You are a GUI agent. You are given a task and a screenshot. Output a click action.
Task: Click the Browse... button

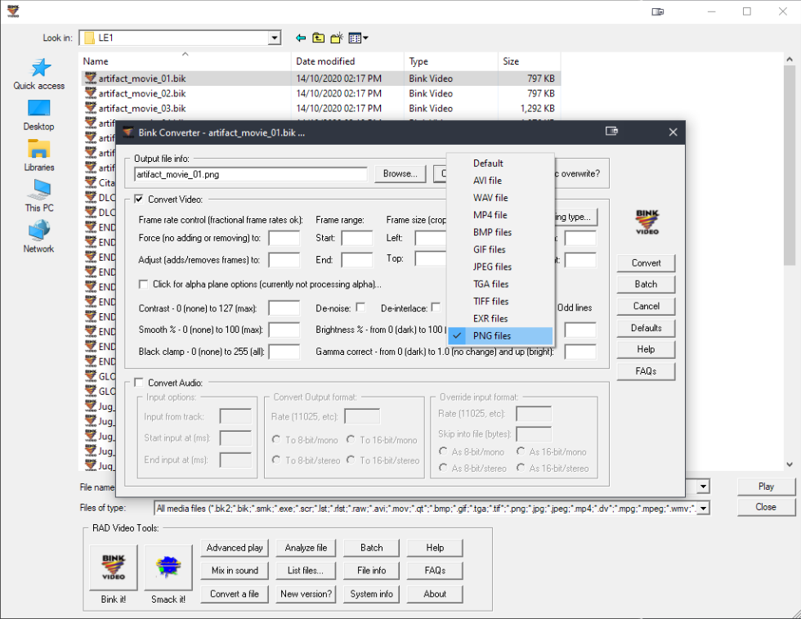pyautogui.click(x=400, y=174)
